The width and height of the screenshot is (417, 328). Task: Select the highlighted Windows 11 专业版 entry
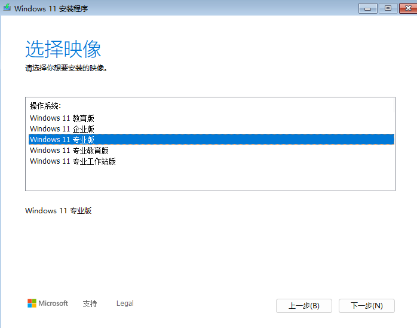(x=62, y=140)
